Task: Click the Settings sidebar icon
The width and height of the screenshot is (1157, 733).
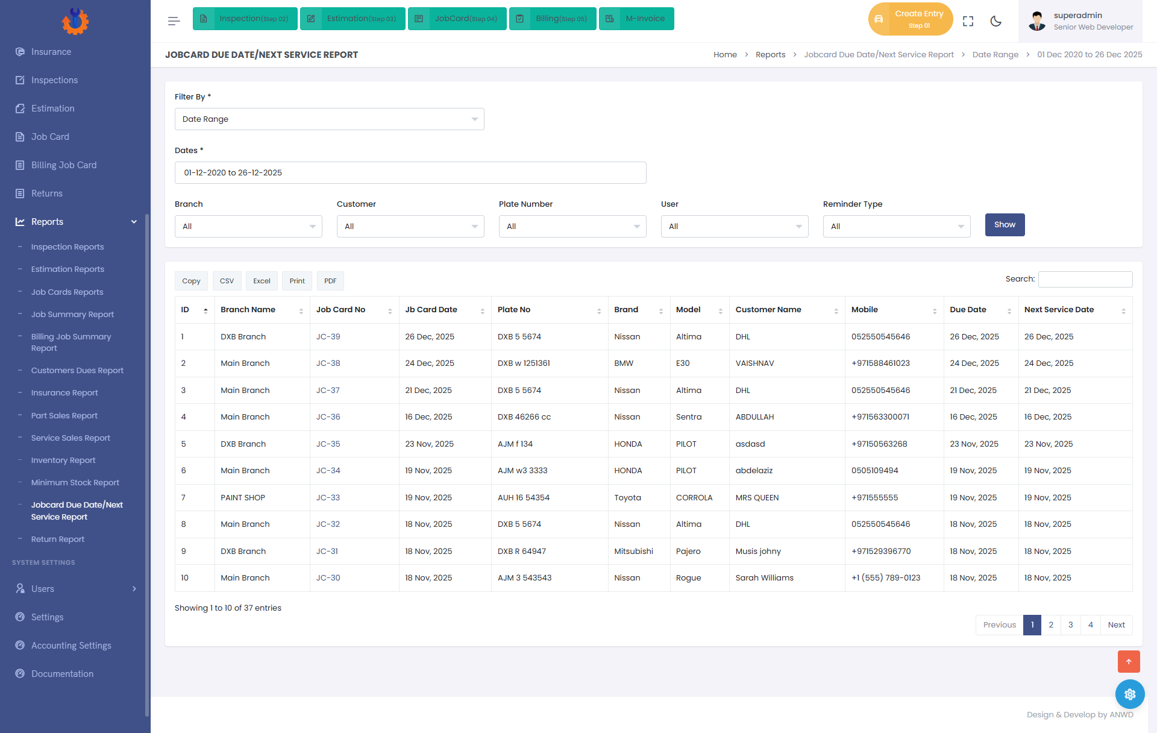Action: (x=20, y=617)
